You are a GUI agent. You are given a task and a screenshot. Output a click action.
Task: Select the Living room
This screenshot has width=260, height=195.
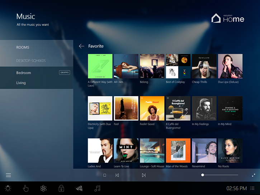coord(37,83)
